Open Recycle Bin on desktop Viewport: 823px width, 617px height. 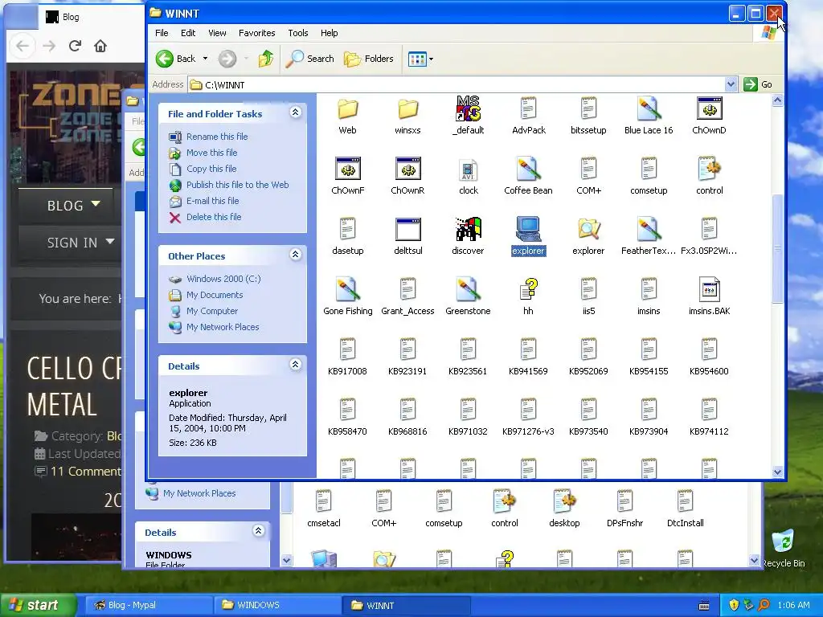[783, 549]
